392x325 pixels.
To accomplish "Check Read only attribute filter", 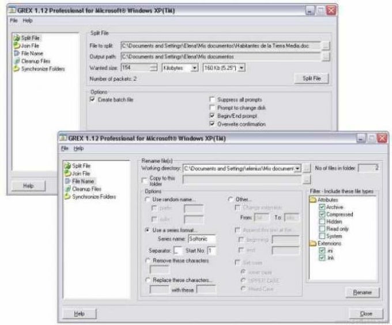I will point(322,229).
